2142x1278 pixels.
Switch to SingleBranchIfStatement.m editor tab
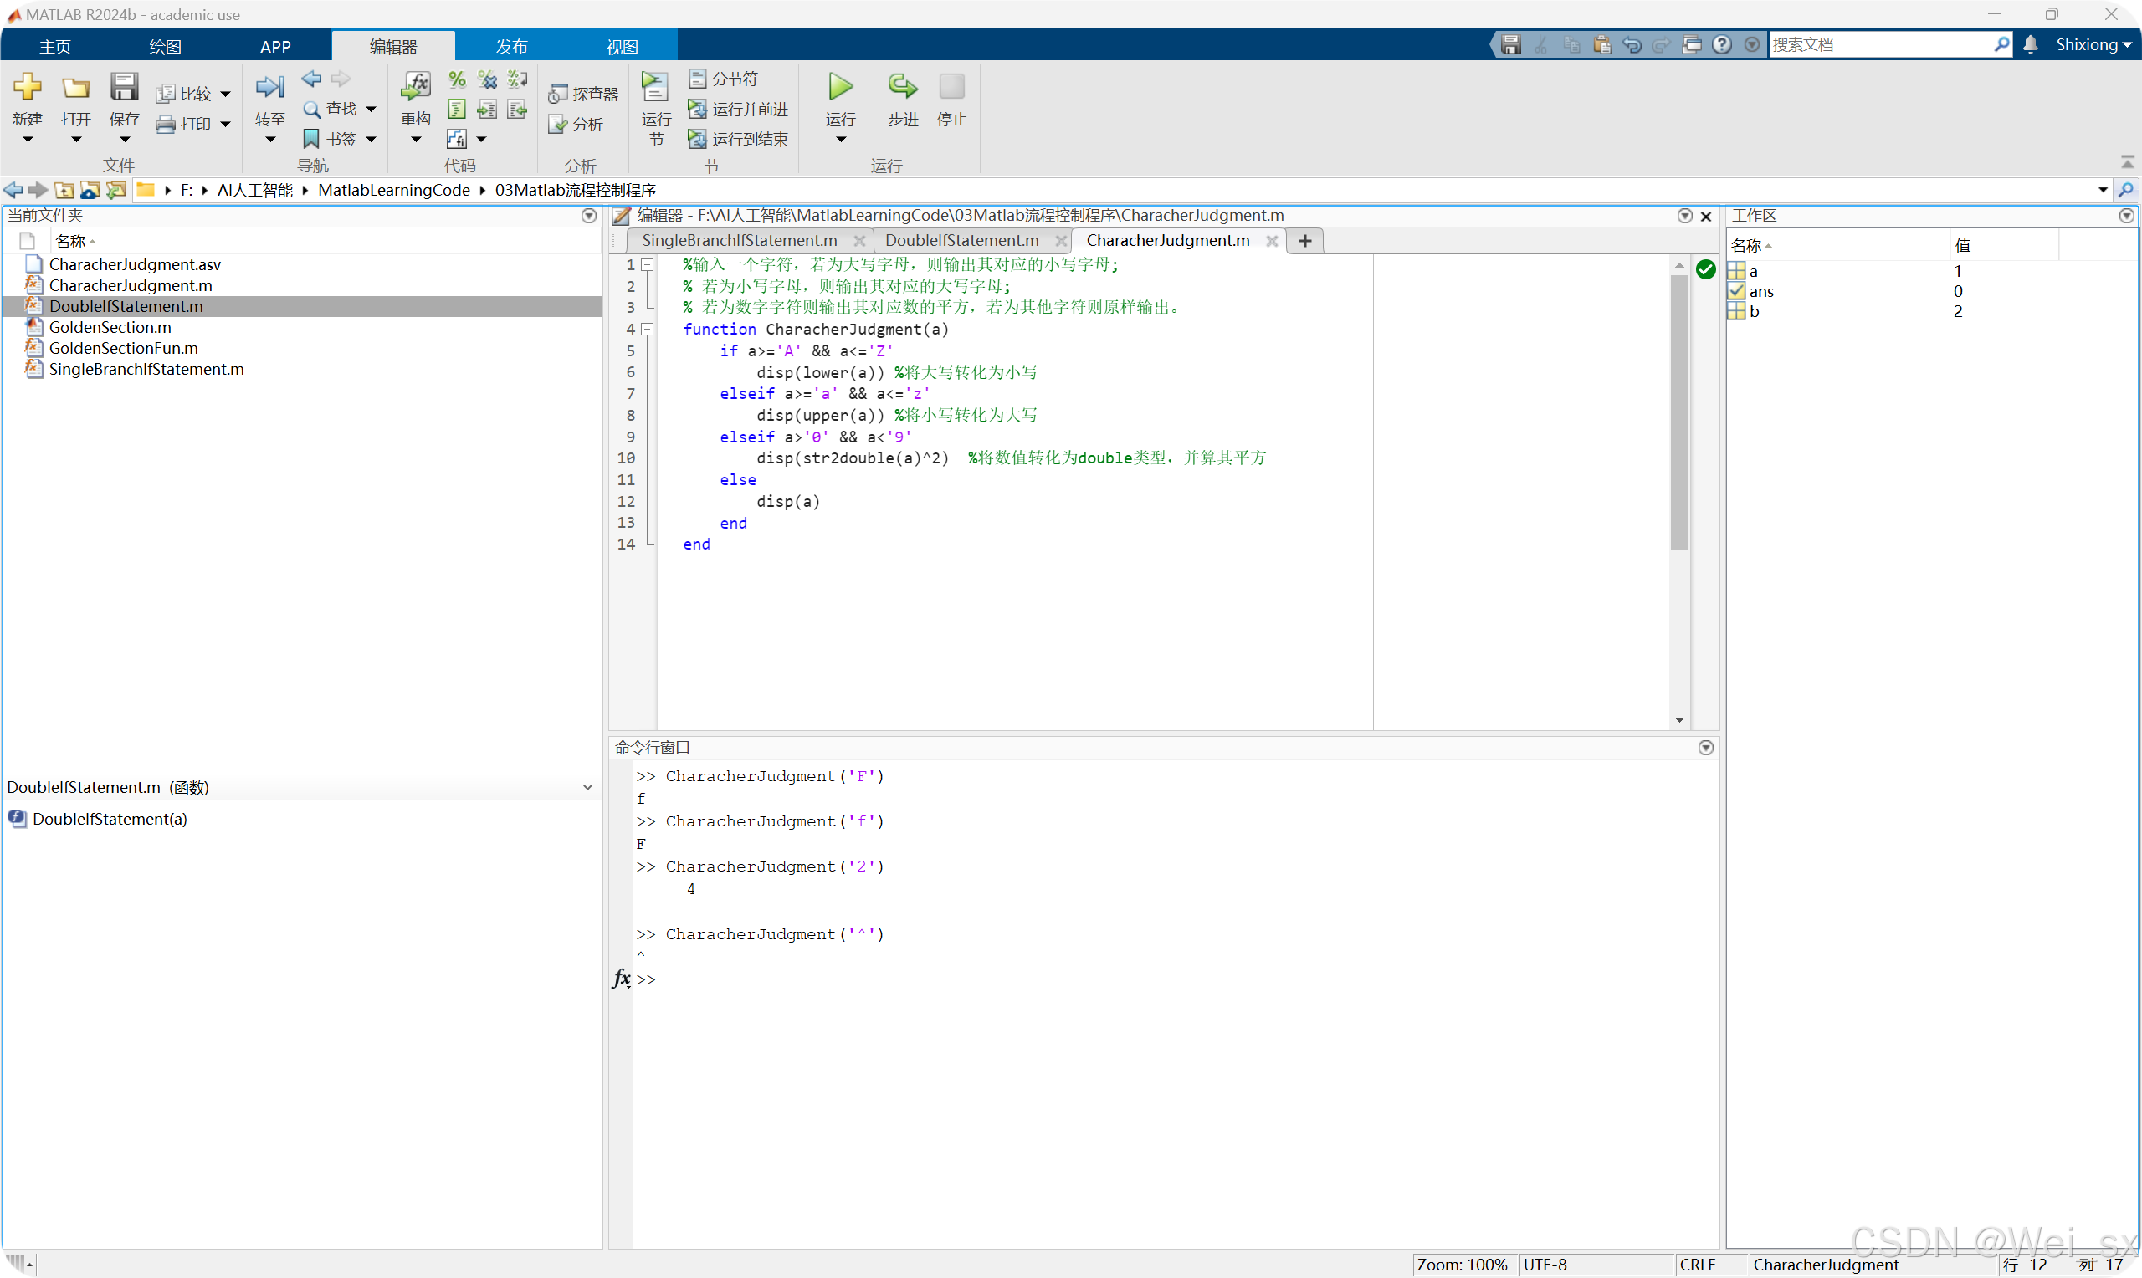(x=739, y=241)
